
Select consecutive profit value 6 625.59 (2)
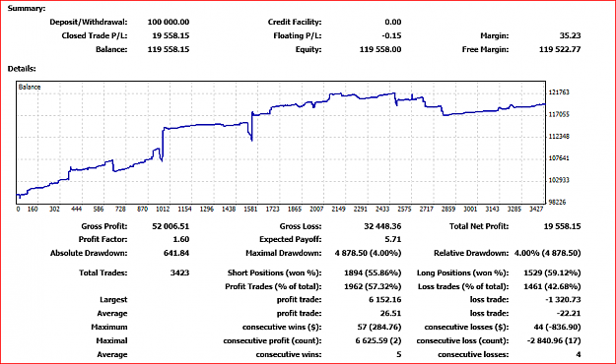pyautogui.click(x=378, y=340)
